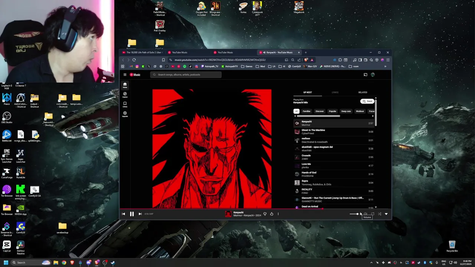Switch to the 18,000 Life Path of Exile tab
This screenshot has width=475, height=267.
point(142,52)
